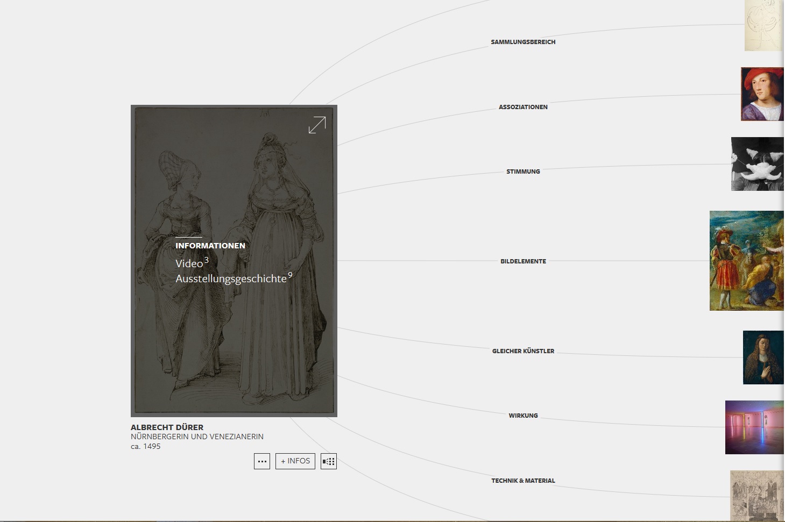Image resolution: width=785 pixels, height=522 pixels.
Task: Select the BILDELEMENTE category label
Action: pos(523,261)
